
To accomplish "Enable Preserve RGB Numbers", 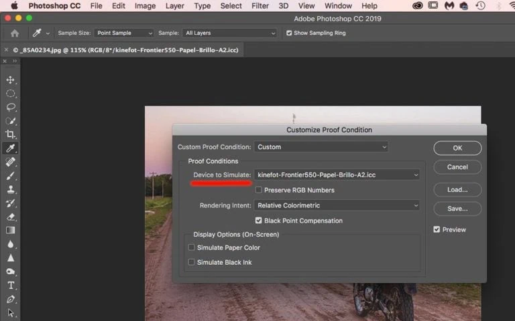I will [x=259, y=190].
